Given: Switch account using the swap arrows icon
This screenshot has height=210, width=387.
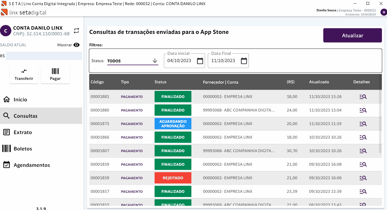Looking at the screenshot, I should 76,31.
